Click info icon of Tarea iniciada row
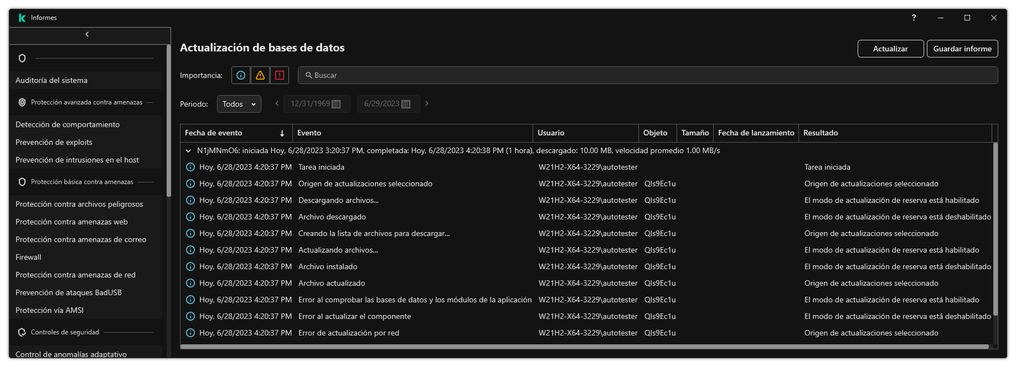 pos(190,167)
